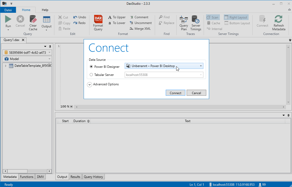Open the Model dropdown

(x=27, y=59)
